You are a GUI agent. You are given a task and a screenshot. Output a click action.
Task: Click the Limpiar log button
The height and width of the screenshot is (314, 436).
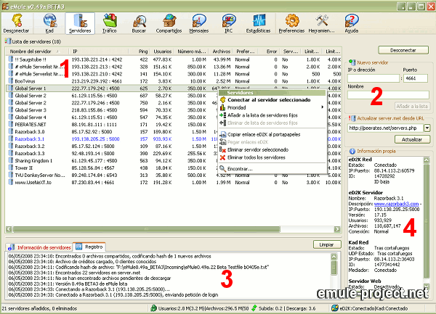pyautogui.click(x=326, y=245)
